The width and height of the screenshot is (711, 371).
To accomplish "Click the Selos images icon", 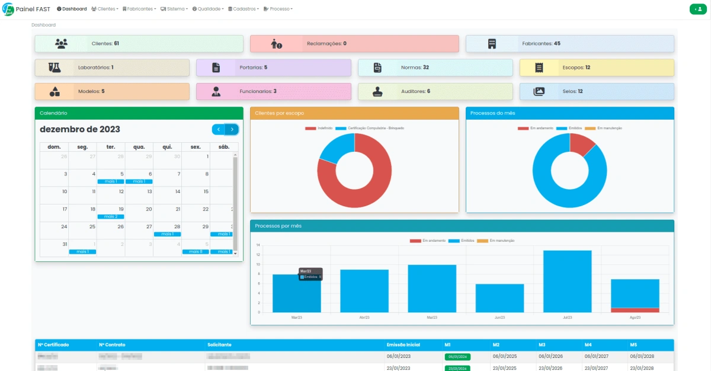I will tap(539, 92).
